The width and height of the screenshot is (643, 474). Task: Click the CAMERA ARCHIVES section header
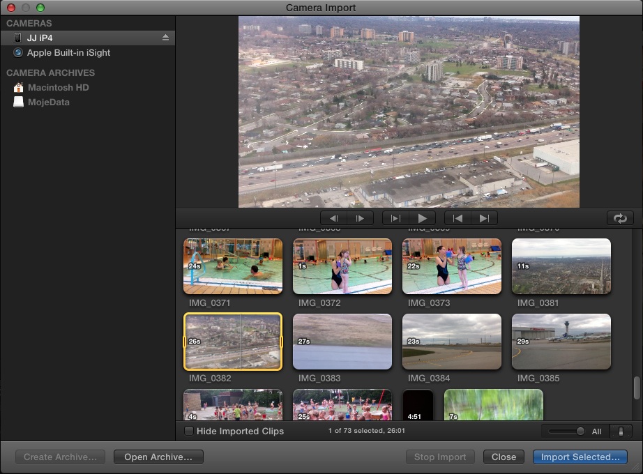tap(50, 72)
